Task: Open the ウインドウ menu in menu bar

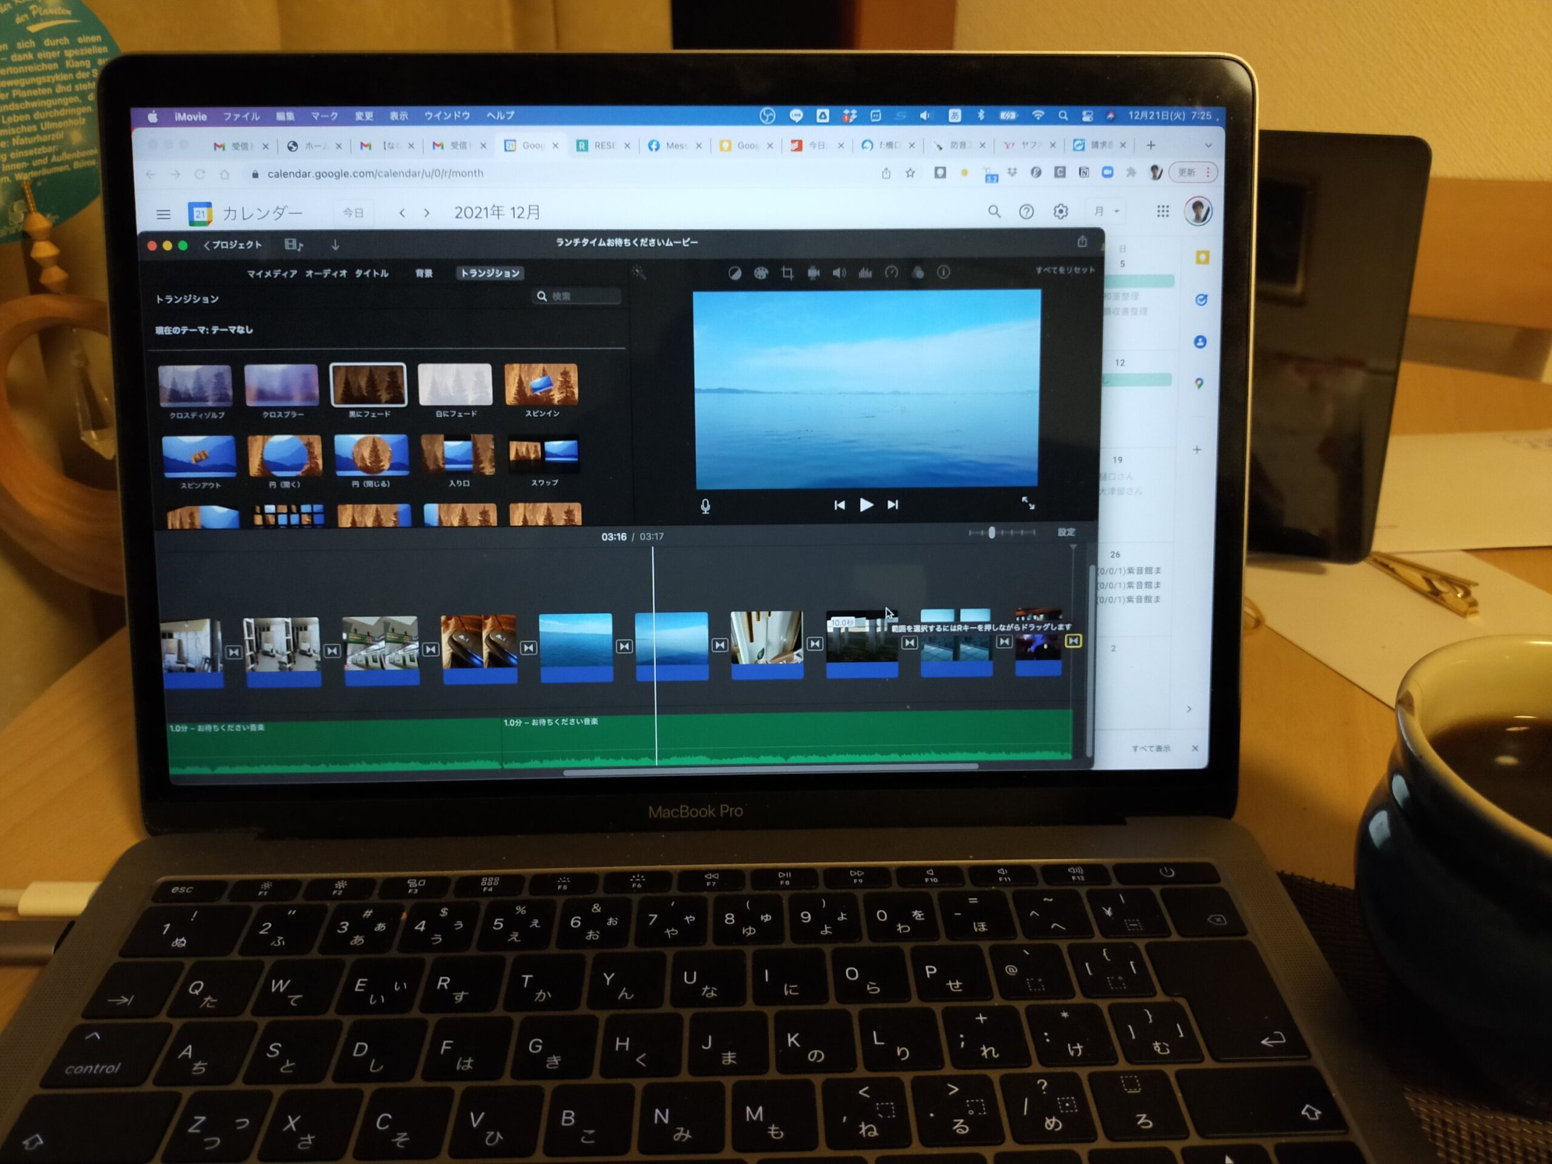Action: pyautogui.click(x=447, y=116)
